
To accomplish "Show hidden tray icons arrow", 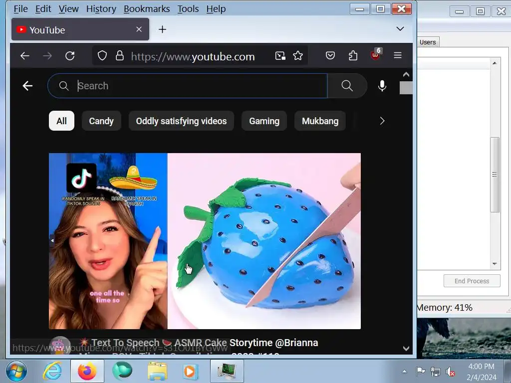I will 404,371.
